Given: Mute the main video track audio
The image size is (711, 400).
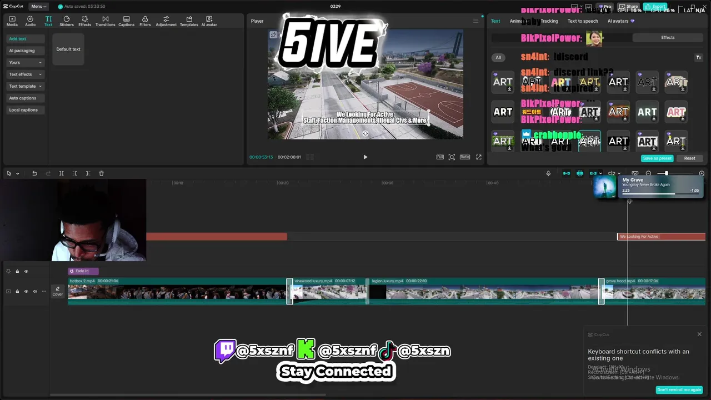Looking at the screenshot, I should (x=35, y=291).
